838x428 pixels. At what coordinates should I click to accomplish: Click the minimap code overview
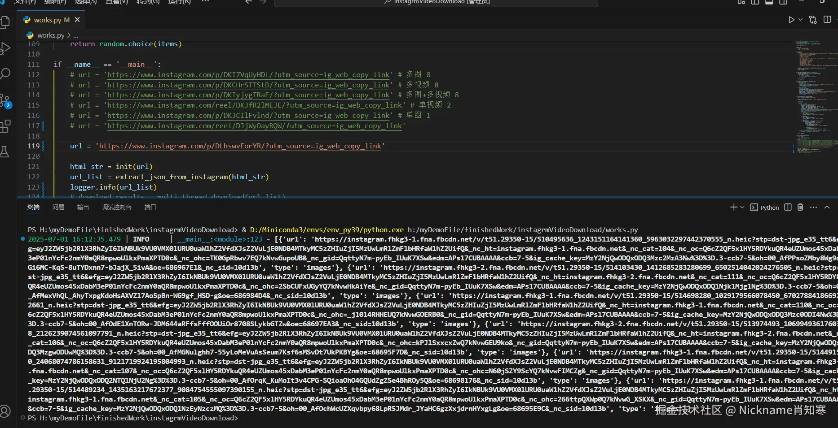816,96
